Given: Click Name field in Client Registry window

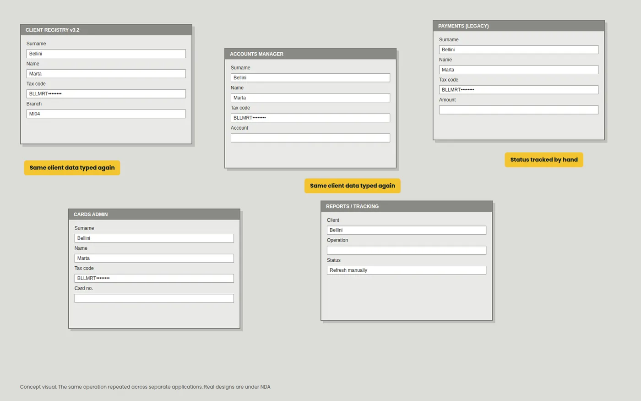Looking at the screenshot, I should pos(106,74).
